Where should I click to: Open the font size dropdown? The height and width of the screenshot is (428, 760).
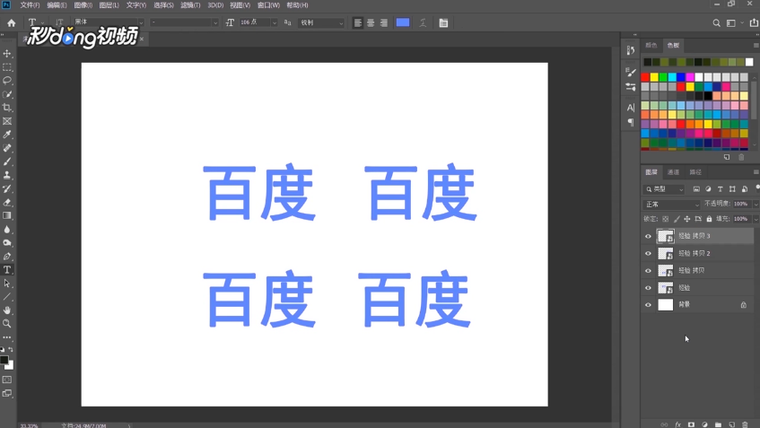(x=275, y=22)
